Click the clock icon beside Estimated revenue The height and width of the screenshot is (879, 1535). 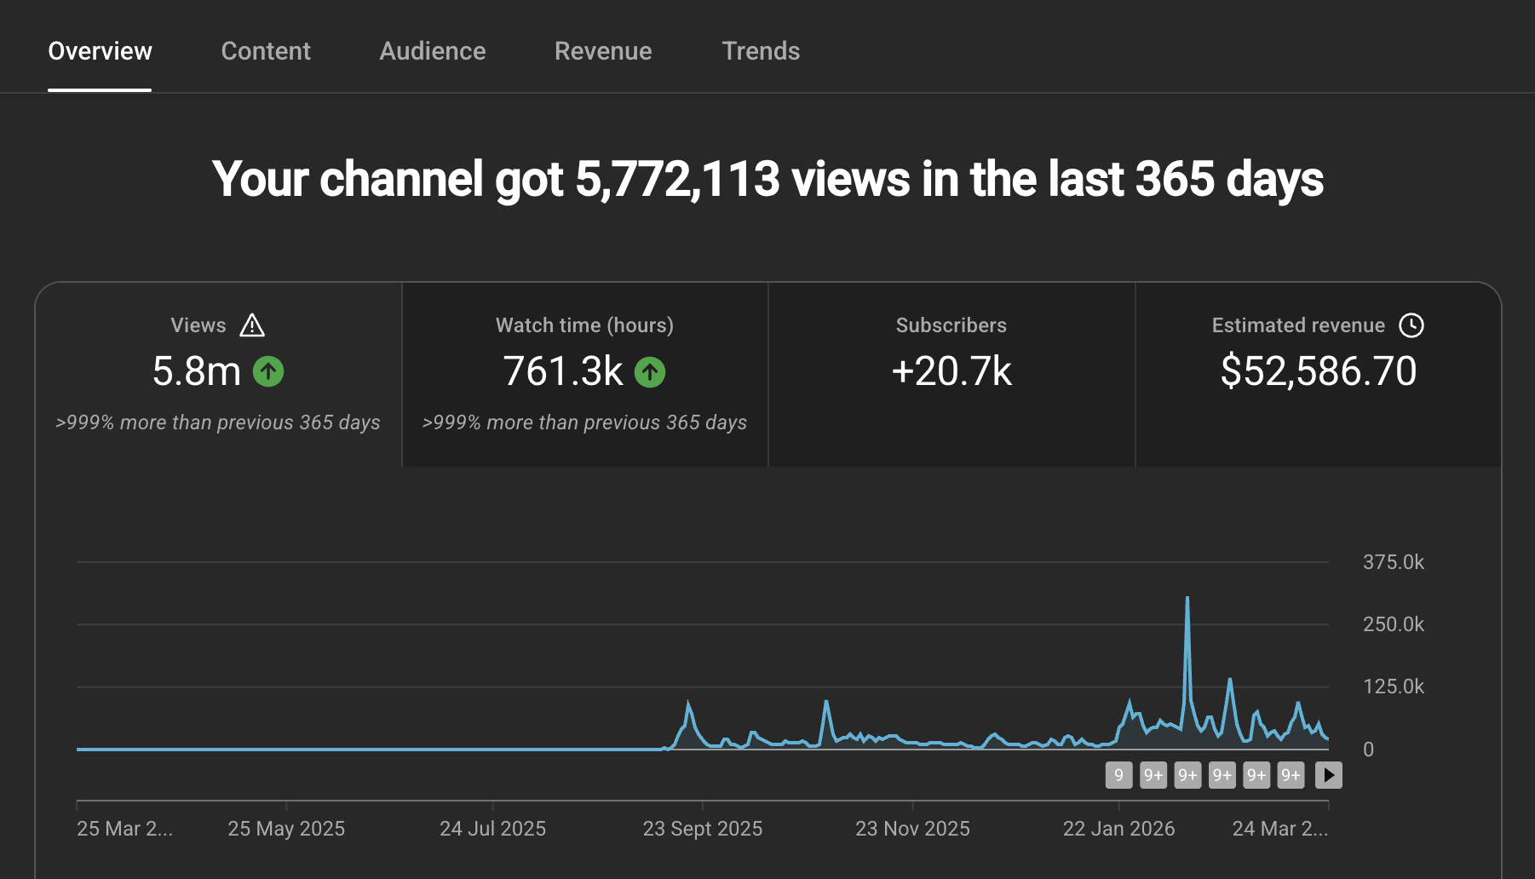1411,325
